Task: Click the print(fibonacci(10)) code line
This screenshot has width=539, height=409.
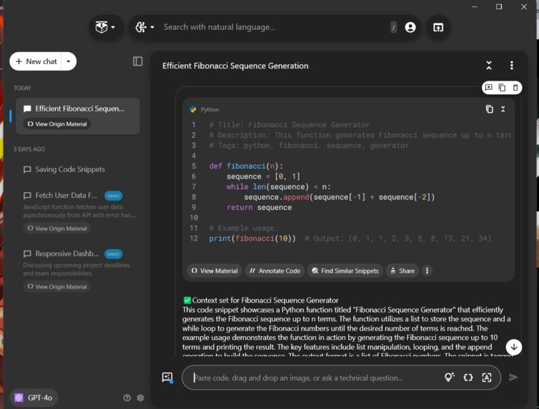Action: click(x=252, y=238)
